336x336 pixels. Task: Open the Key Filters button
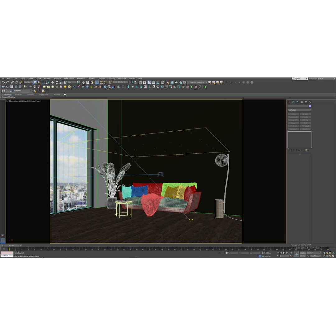[x=315, y=256]
